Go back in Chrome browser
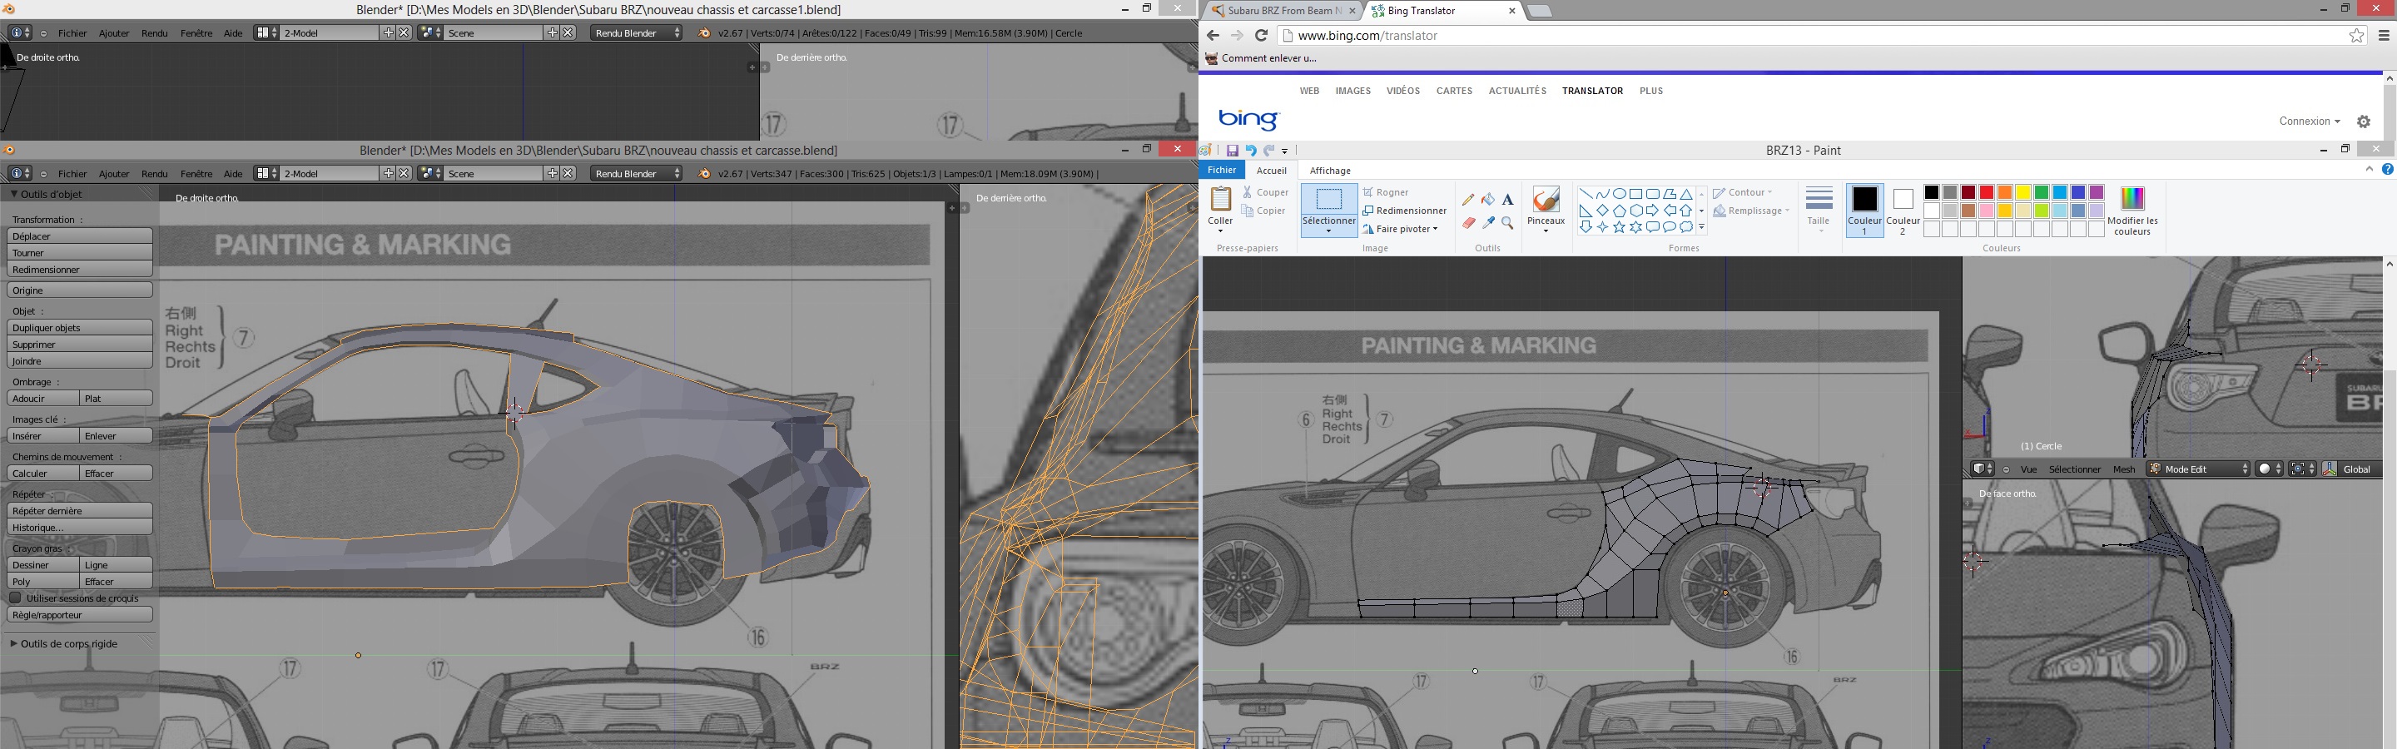Viewport: 2397px width, 749px height. coord(1213,35)
